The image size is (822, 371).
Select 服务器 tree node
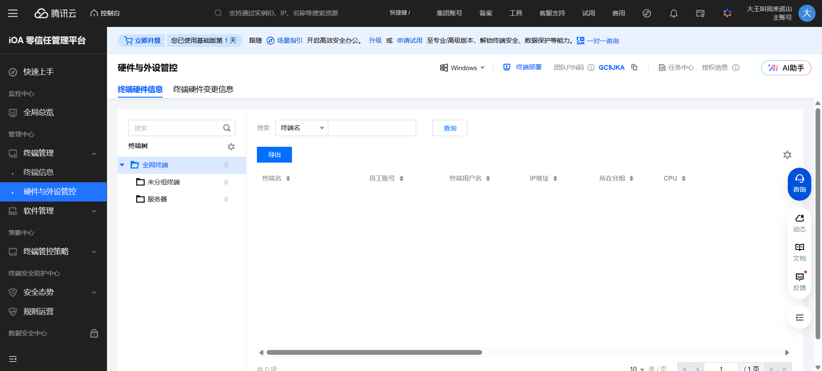tap(182, 199)
